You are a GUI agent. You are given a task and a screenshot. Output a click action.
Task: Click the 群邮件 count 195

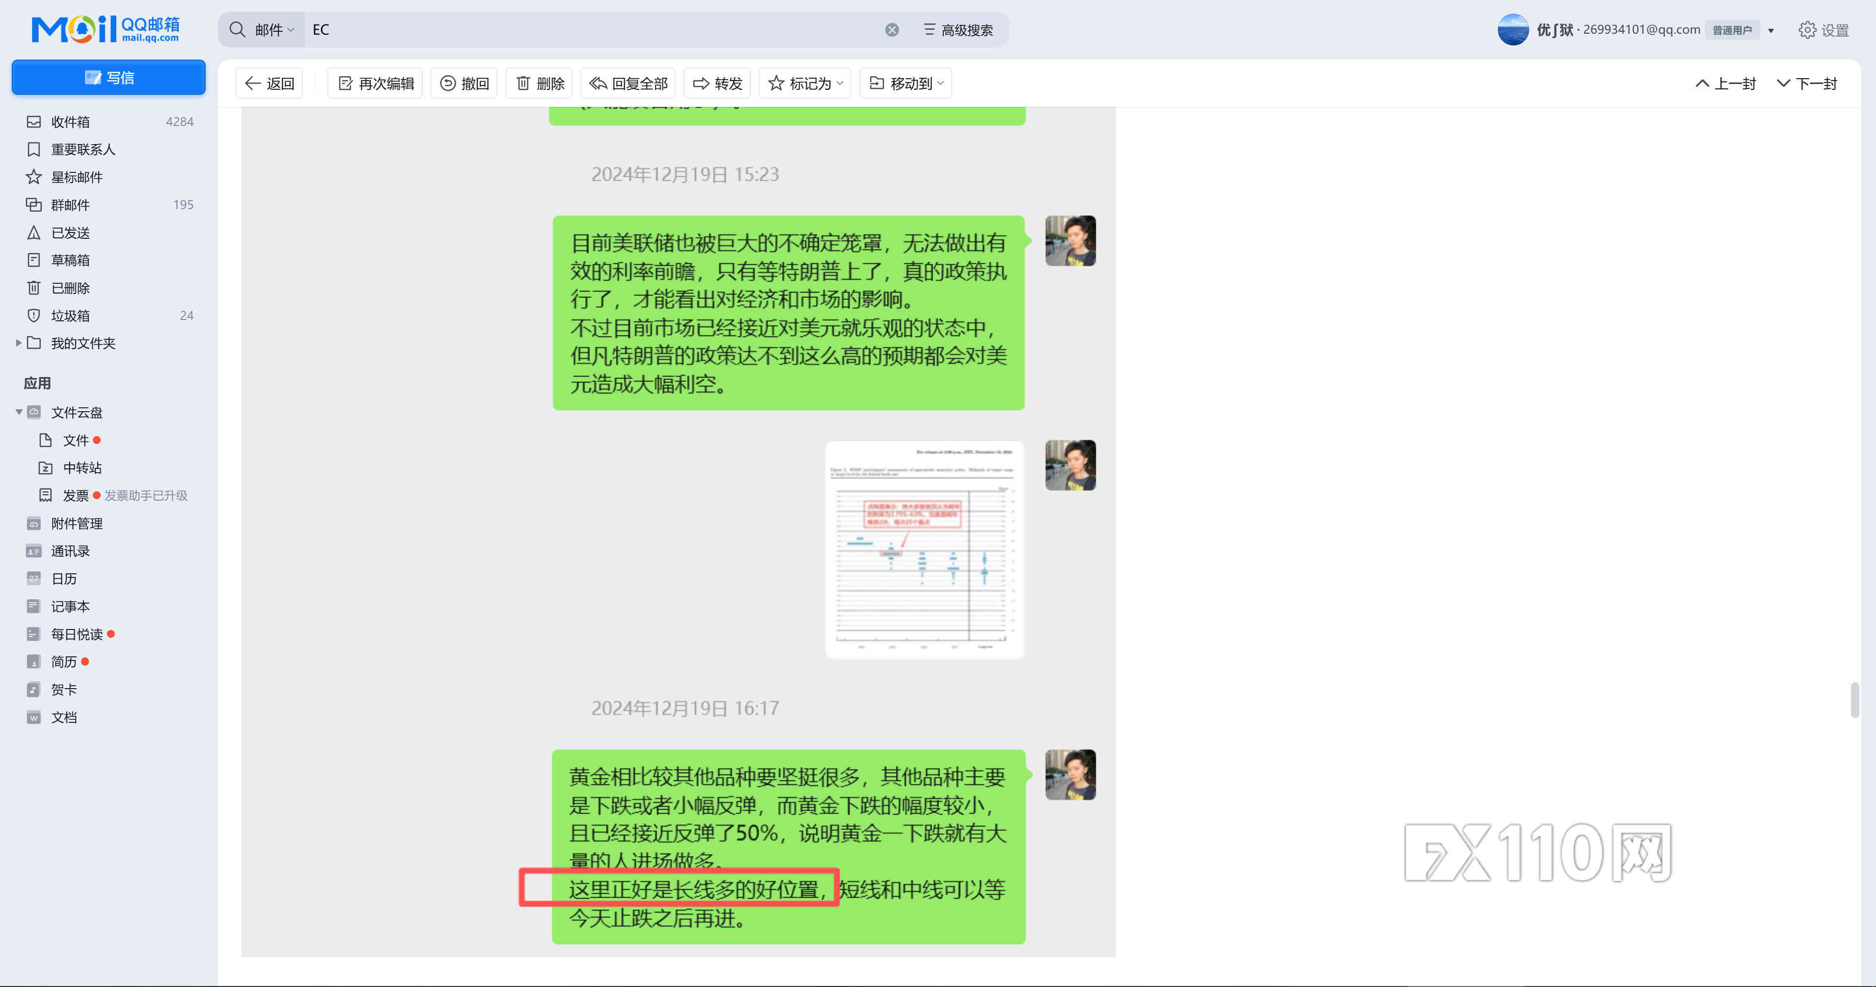[184, 205]
